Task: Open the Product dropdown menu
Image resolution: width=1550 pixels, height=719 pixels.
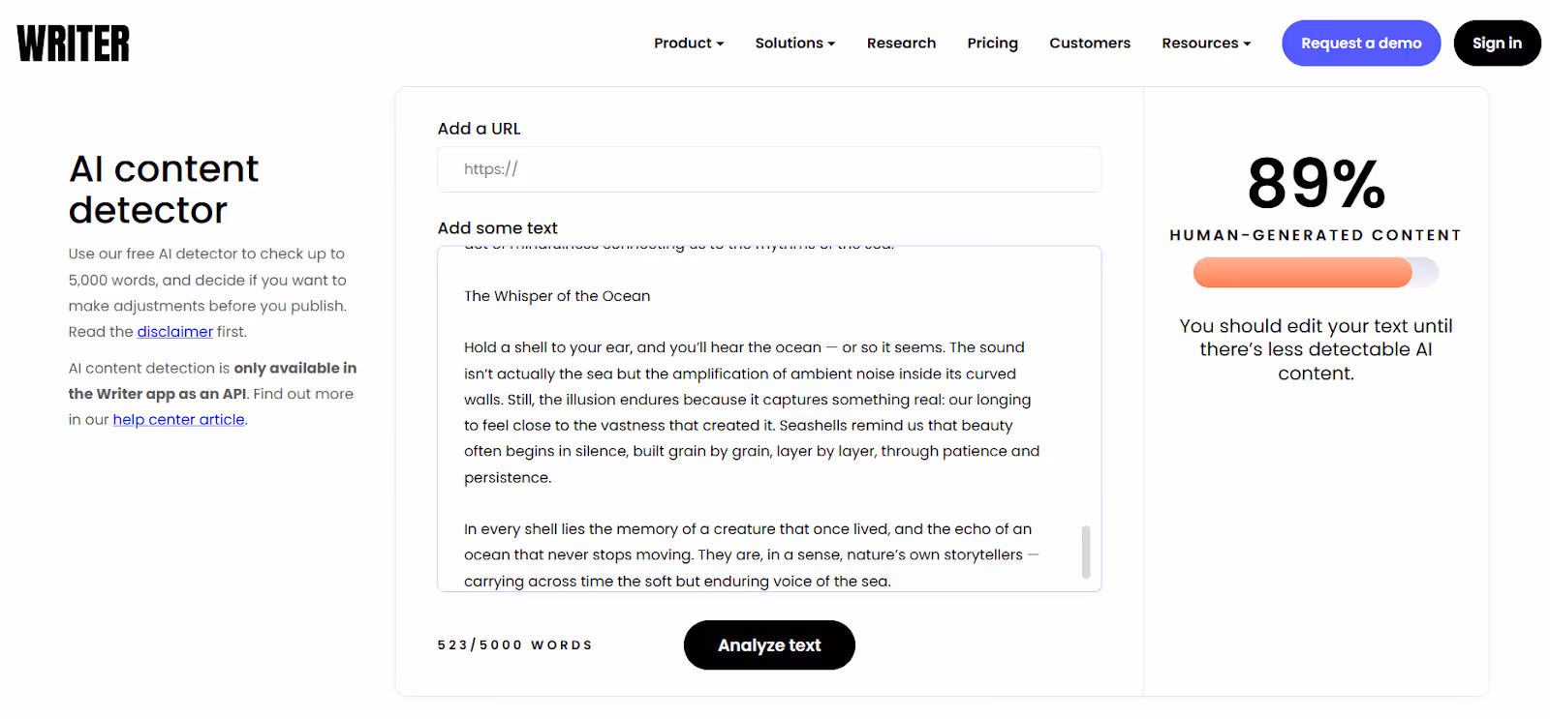Action: (688, 43)
